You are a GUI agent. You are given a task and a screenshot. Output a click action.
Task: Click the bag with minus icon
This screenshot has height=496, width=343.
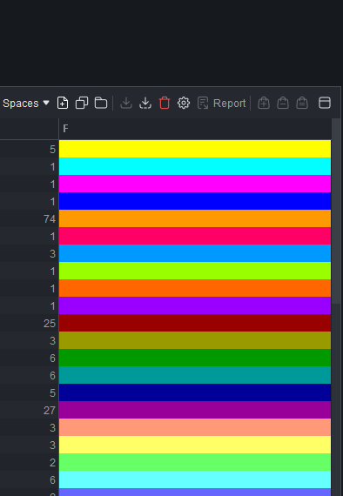tap(283, 104)
